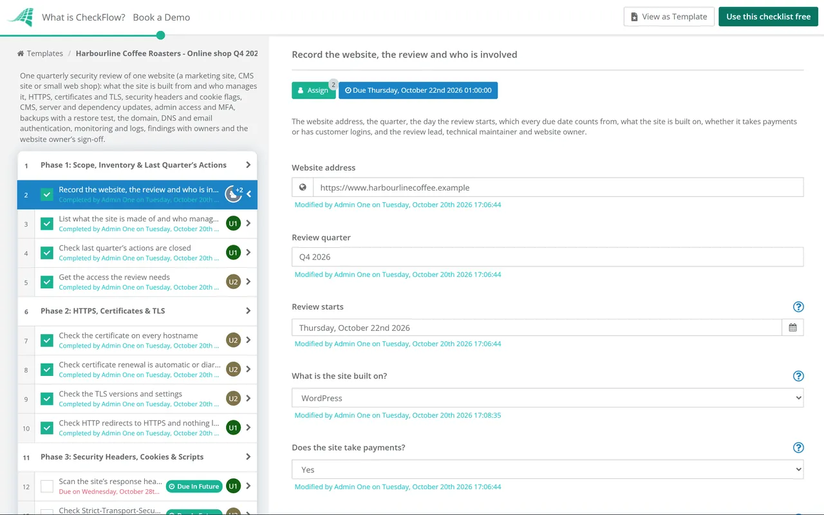
Task: Click U1 avatar on Check last quarter's actions
Action: [233, 252]
